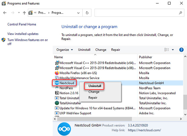Click the horizontal scrollbar thumb
Viewport: 187px width, 136px height.
[94, 119]
